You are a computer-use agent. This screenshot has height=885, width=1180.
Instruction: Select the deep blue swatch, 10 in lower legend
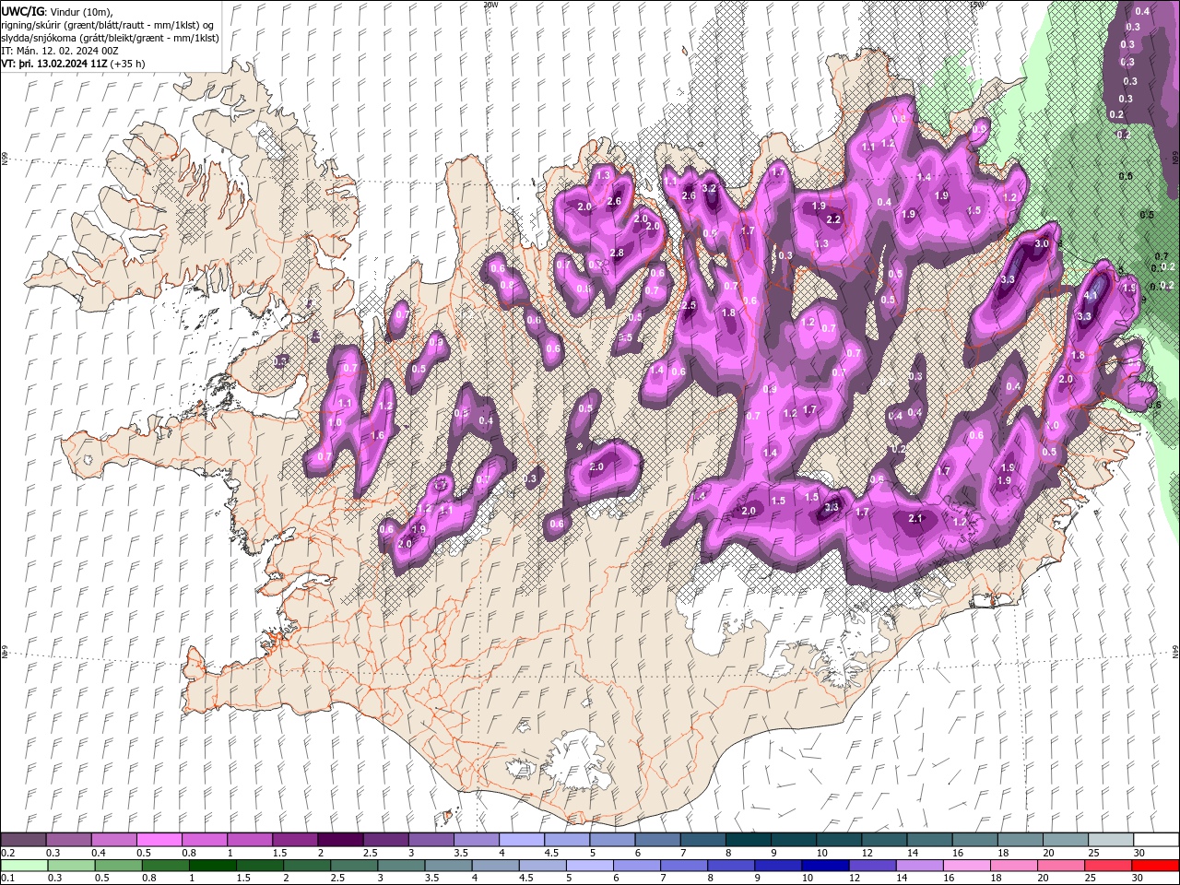click(825, 866)
